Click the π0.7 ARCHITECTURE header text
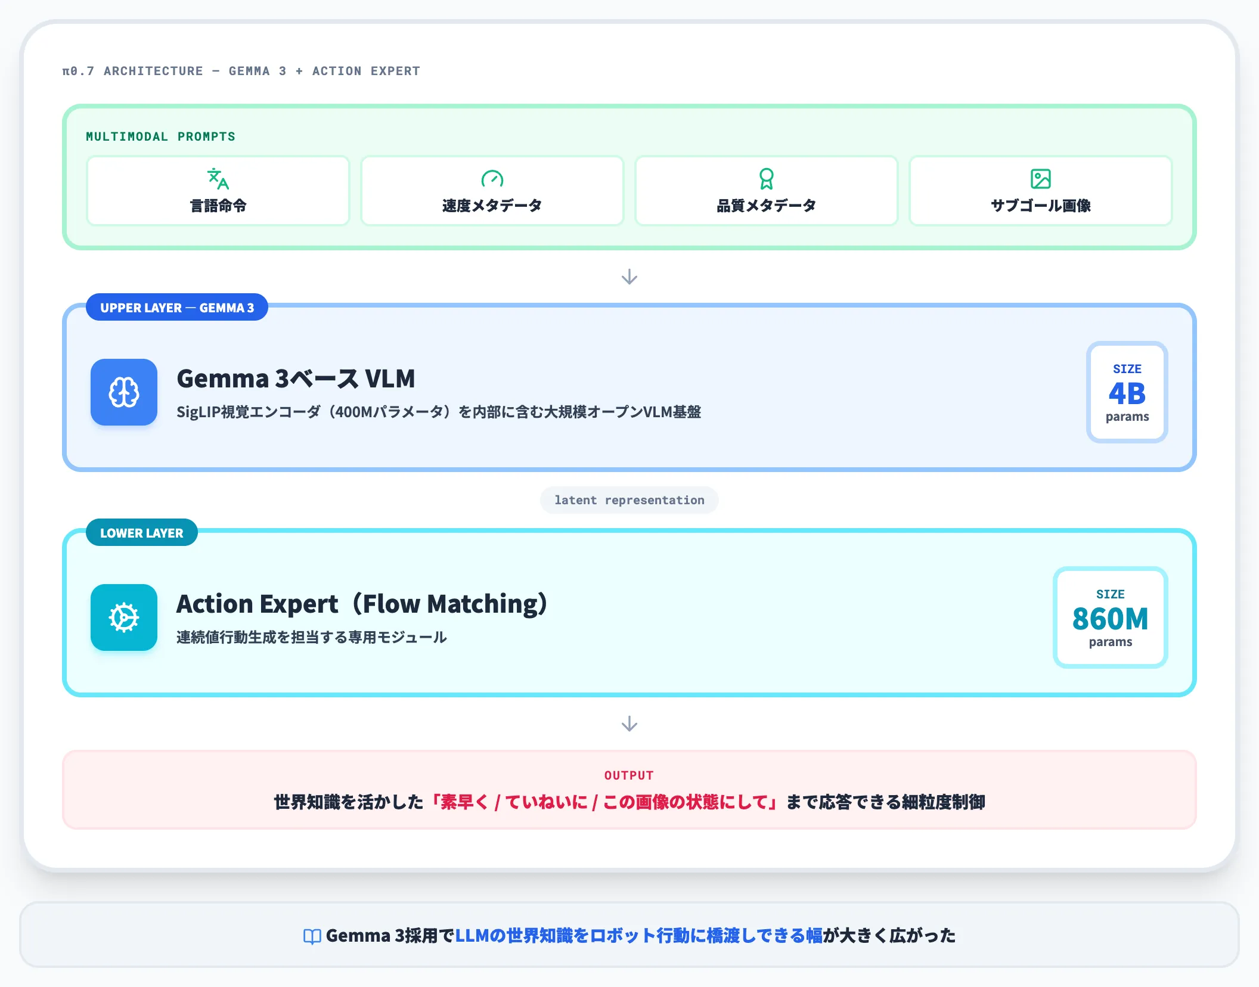 pyautogui.click(x=241, y=71)
